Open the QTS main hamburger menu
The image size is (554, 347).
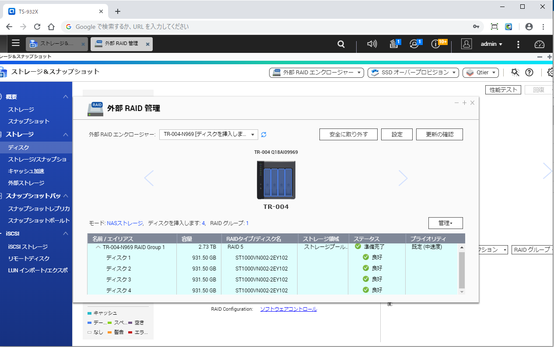[x=16, y=43]
